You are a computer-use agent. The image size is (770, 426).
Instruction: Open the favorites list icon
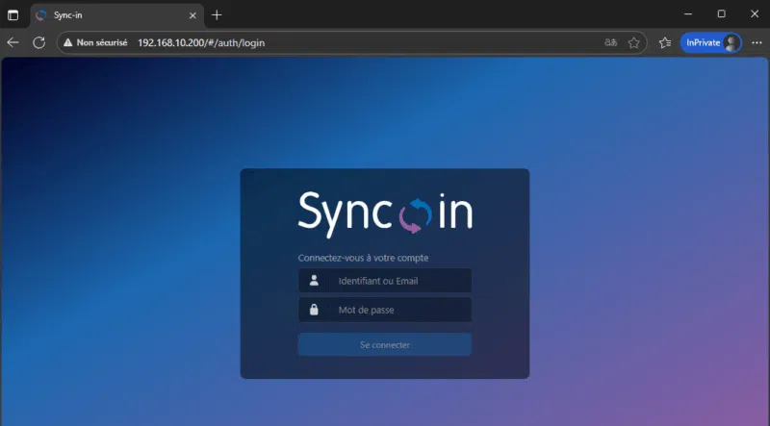(x=665, y=42)
